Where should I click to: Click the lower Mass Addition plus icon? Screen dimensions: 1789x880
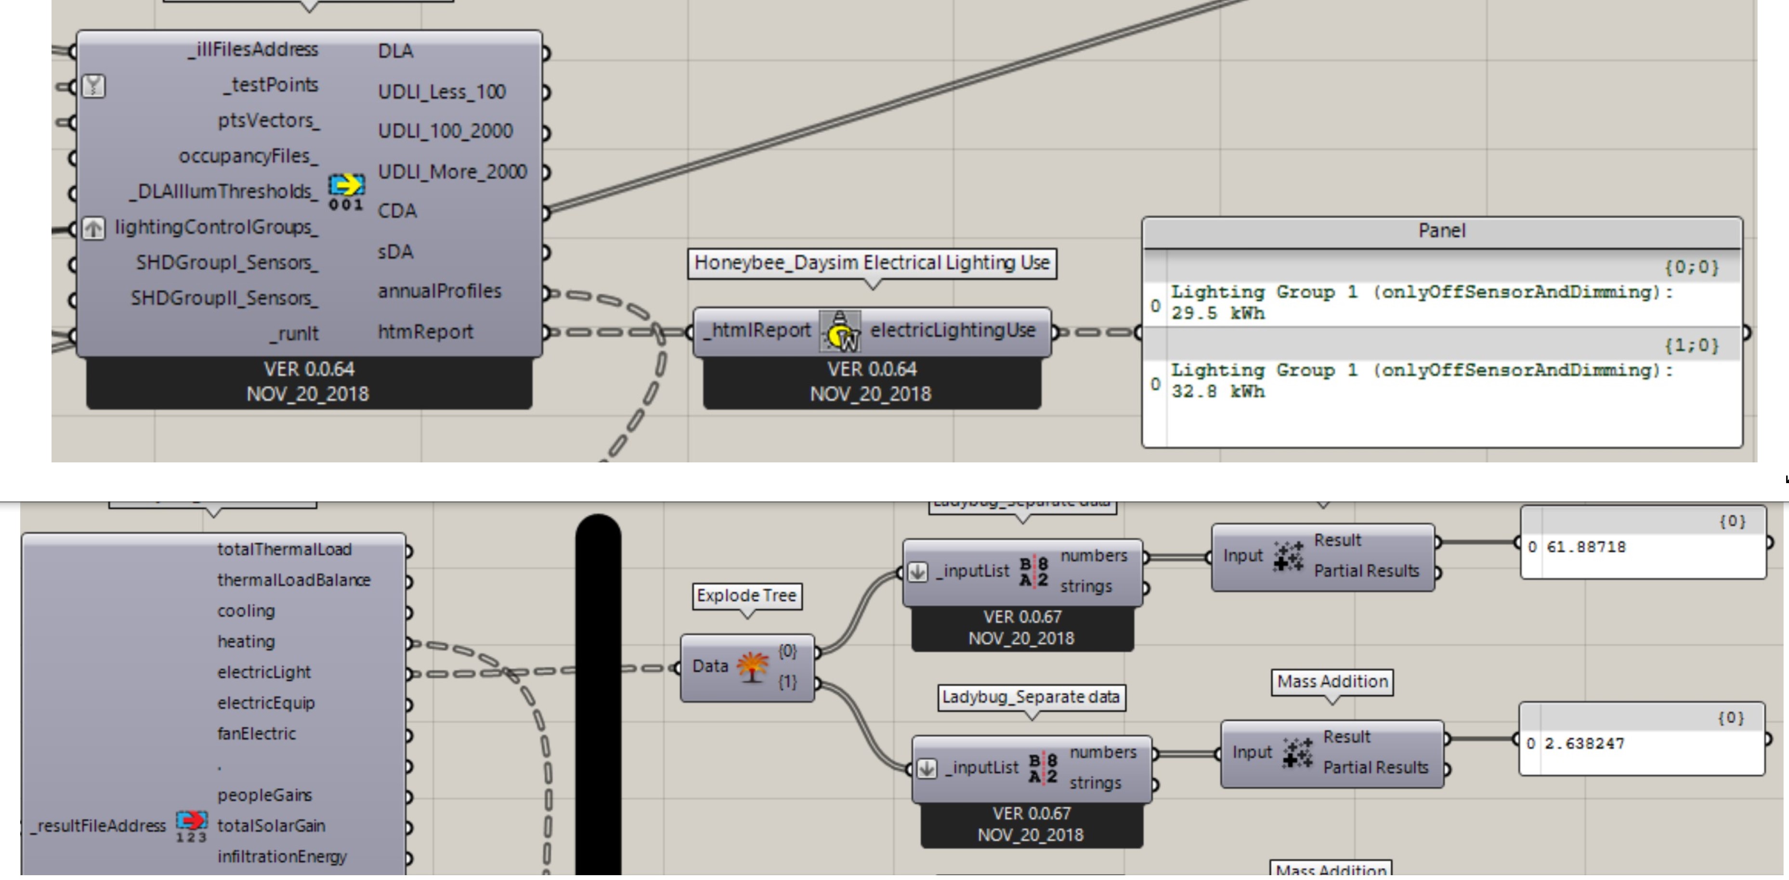(1297, 753)
